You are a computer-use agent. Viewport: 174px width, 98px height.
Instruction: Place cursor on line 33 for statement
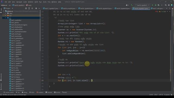(75, 81)
